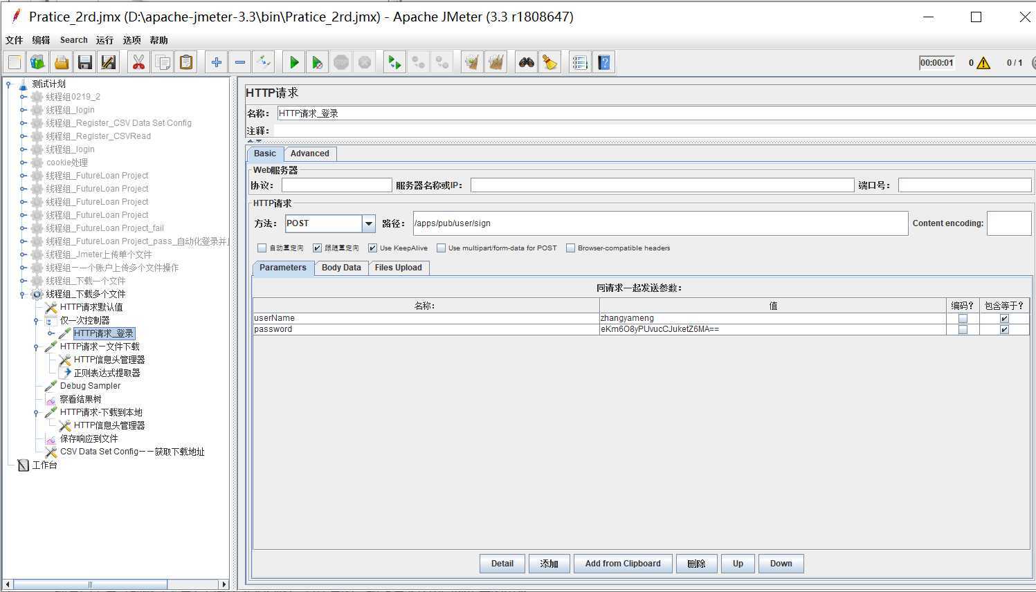This screenshot has width=1036, height=592.
Task: Collapse 仅一次控制器 node
Action: [x=37, y=320]
